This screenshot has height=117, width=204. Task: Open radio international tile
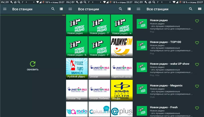pos(77,109)
